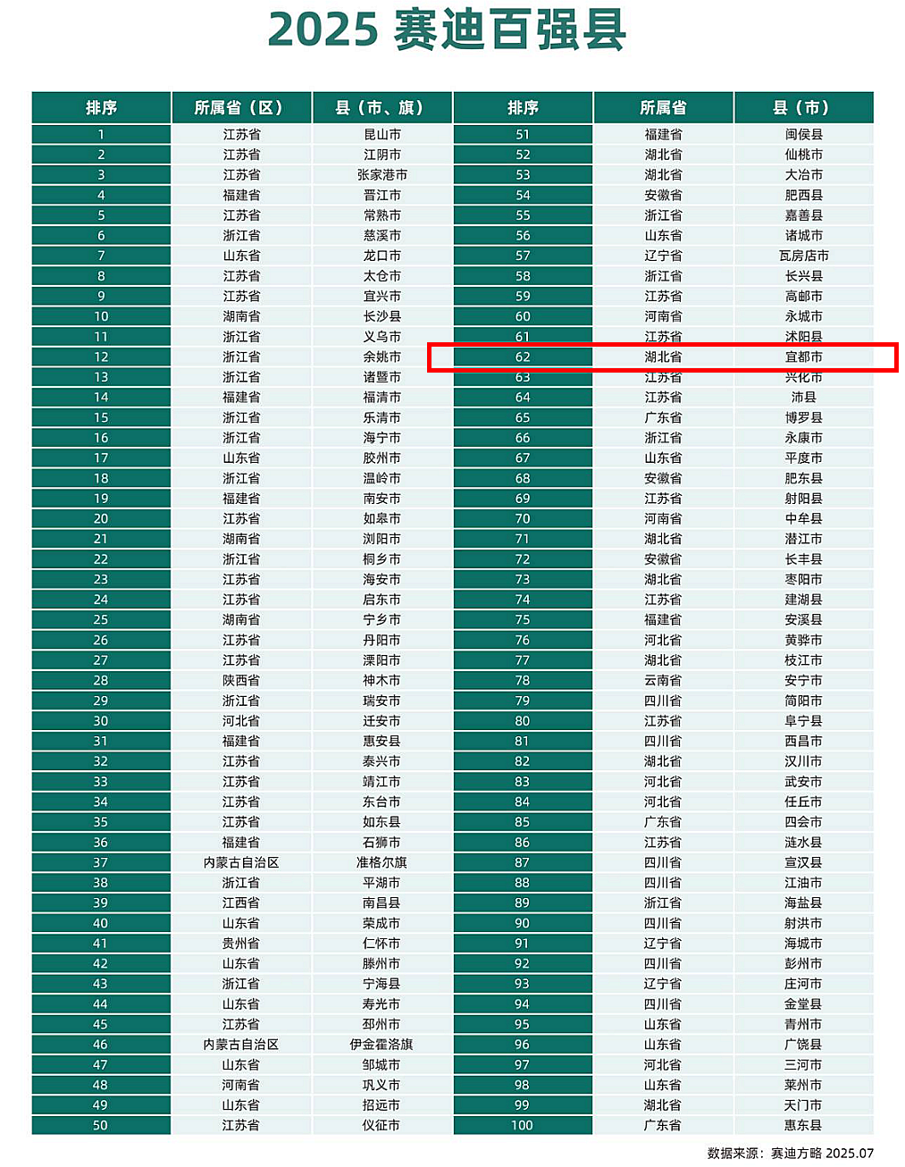Select the rank '100' cell
The height and width of the screenshot is (1167, 905).
523,1125
